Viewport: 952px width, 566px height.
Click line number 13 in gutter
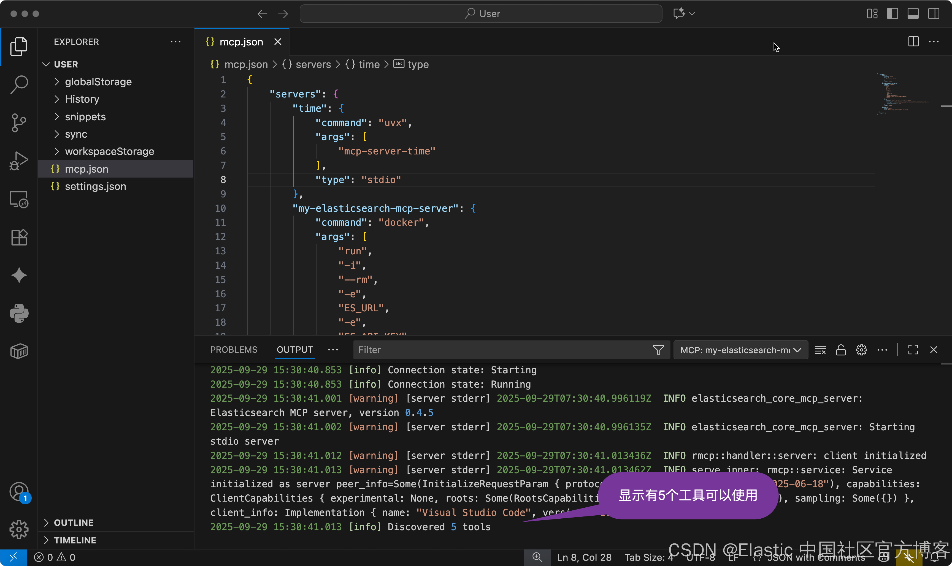point(220,251)
